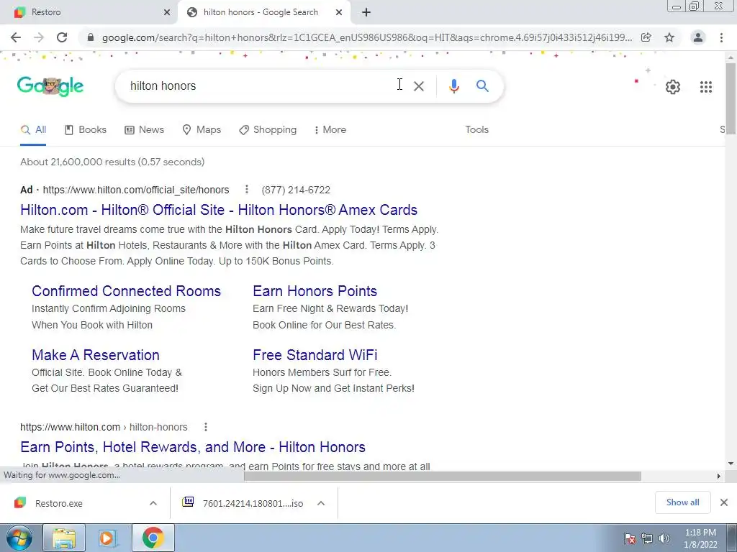Open the Chrome profile avatar
The image size is (737, 552).
[x=698, y=37]
